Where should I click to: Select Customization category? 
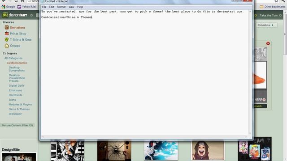coord(17,63)
